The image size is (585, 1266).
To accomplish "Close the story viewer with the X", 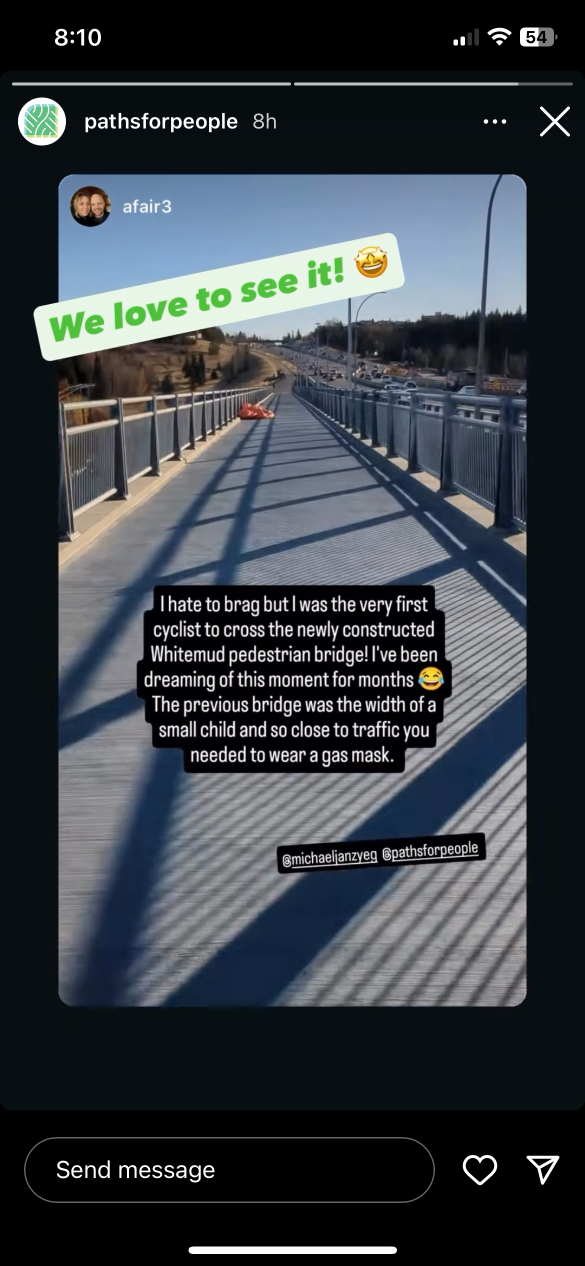I will coord(555,121).
